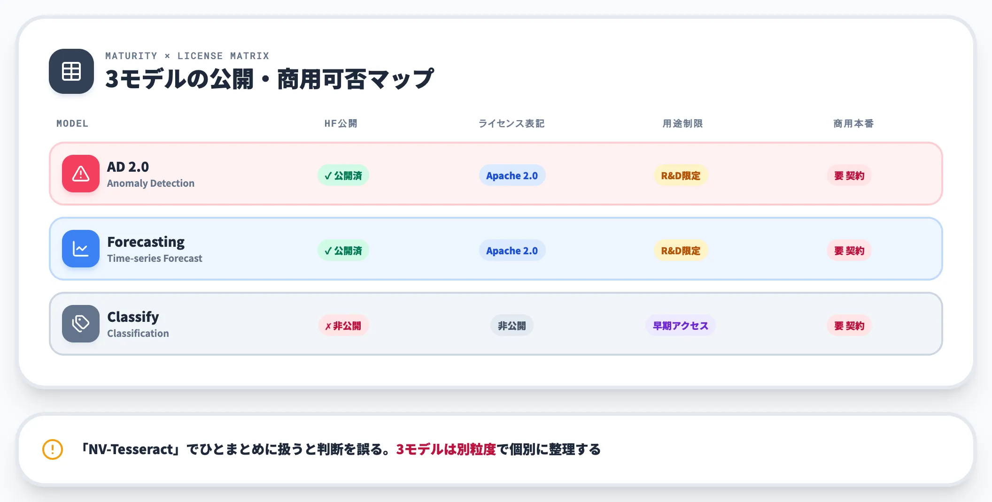Click the 非公開 HF badge in Classify row

point(343,326)
